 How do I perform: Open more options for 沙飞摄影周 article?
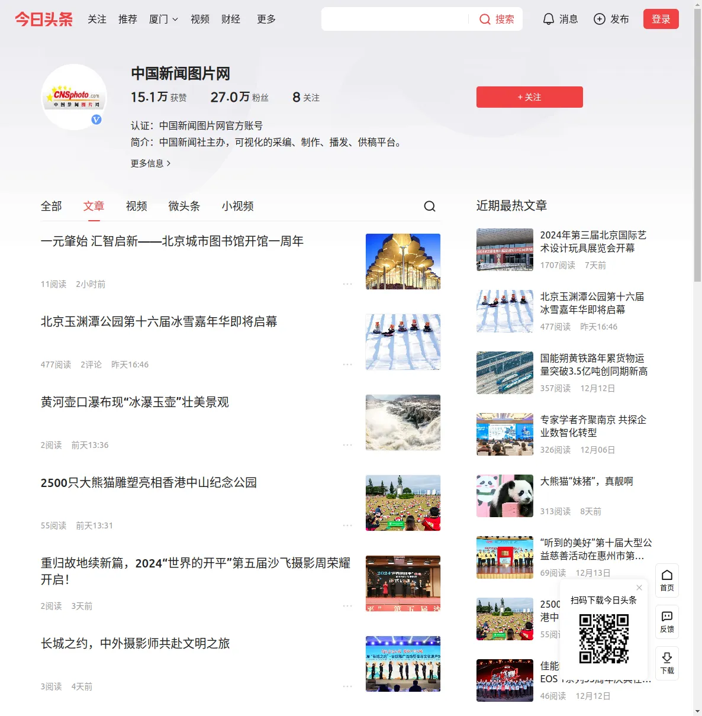click(x=347, y=606)
